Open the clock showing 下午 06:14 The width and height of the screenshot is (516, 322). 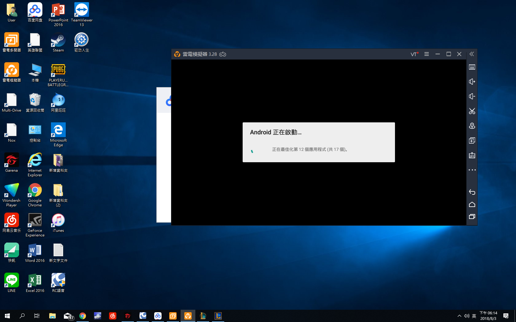(488, 316)
